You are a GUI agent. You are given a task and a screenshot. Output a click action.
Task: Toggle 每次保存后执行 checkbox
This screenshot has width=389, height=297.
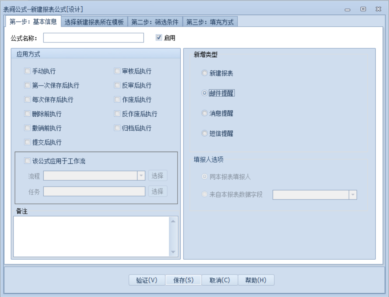[x=27, y=99]
